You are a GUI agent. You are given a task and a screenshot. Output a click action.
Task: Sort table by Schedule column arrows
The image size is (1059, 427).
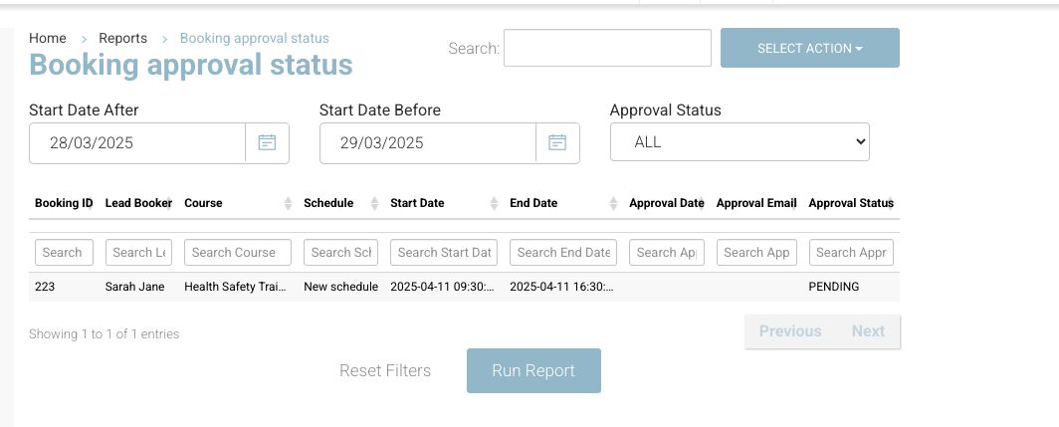pyautogui.click(x=374, y=203)
